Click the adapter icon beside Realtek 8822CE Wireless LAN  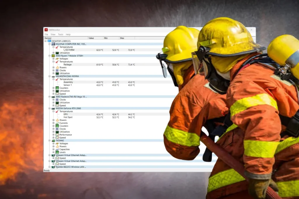click(x=54, y=167)
